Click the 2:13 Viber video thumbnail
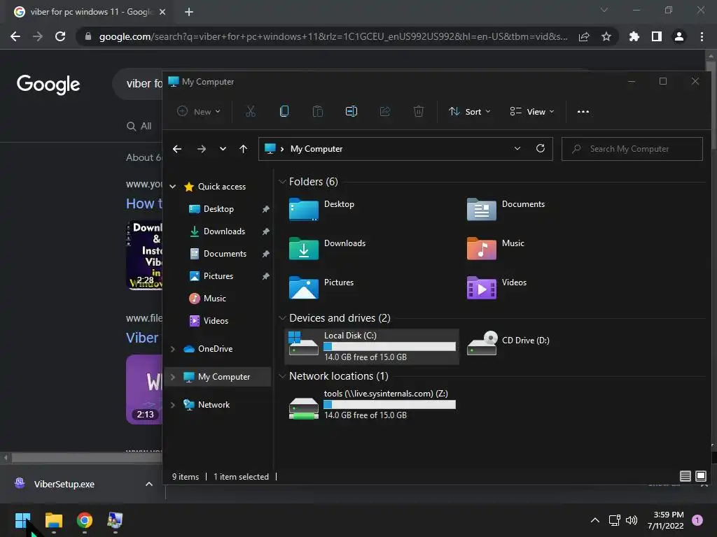 click(144, 389)
